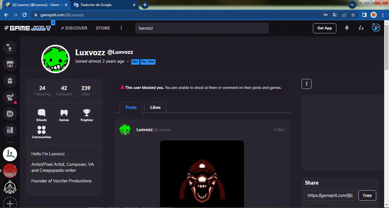The height and width of the screenshot is (208, 389).
Task: Switch to the Posts tab
Action: [x=131, y=107]
